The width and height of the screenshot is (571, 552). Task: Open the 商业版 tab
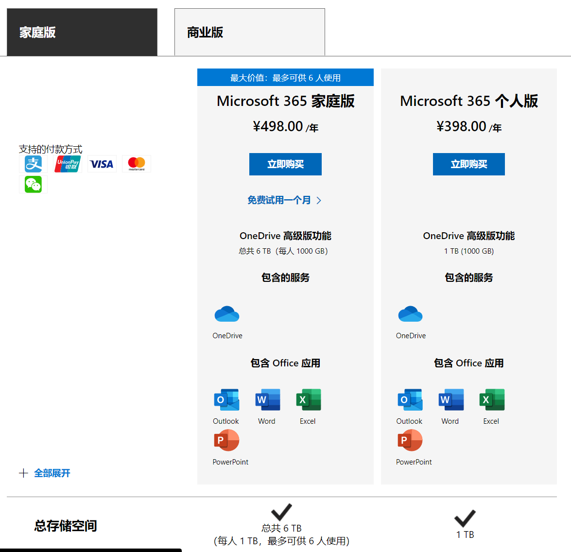click(249, 32)
